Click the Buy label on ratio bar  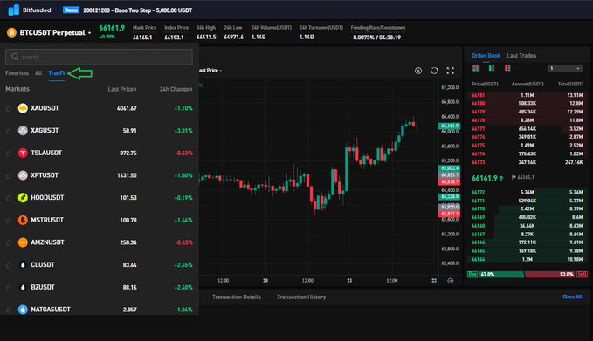pyautogui.click(x=472, y=274)
